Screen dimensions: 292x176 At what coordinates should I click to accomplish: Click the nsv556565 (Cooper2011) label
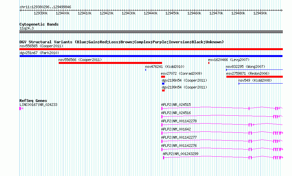41,46
